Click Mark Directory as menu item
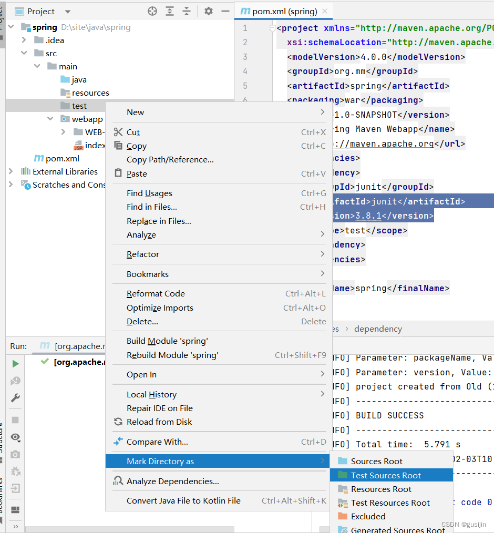The height and width of the screenshot is (533, 494). click(218, 462)
